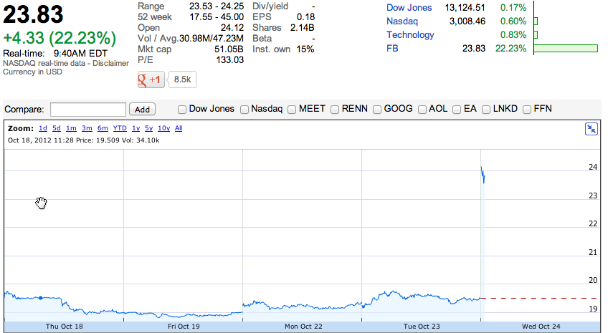
Task: Show All price history
Action: click(x=179, y=128)
